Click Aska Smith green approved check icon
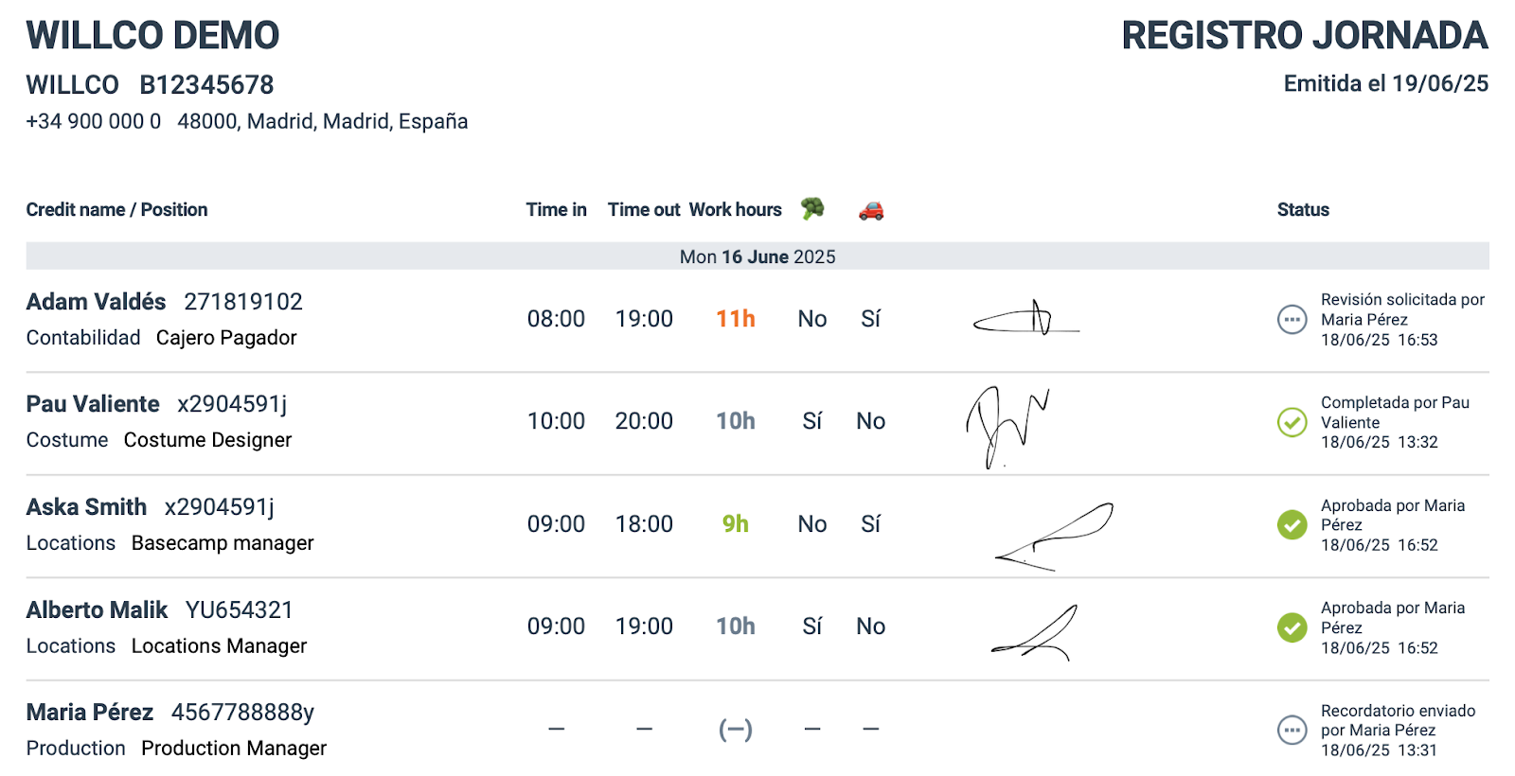This screenshot has height=776, width=1515. tap(1292, 524)
